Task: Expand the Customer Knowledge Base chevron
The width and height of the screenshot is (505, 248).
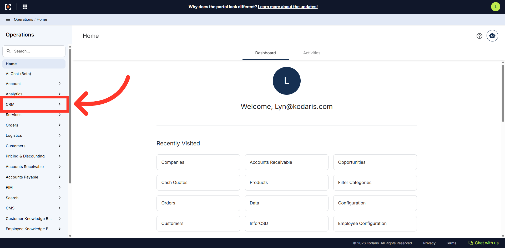Action: (x=60, y=219)
